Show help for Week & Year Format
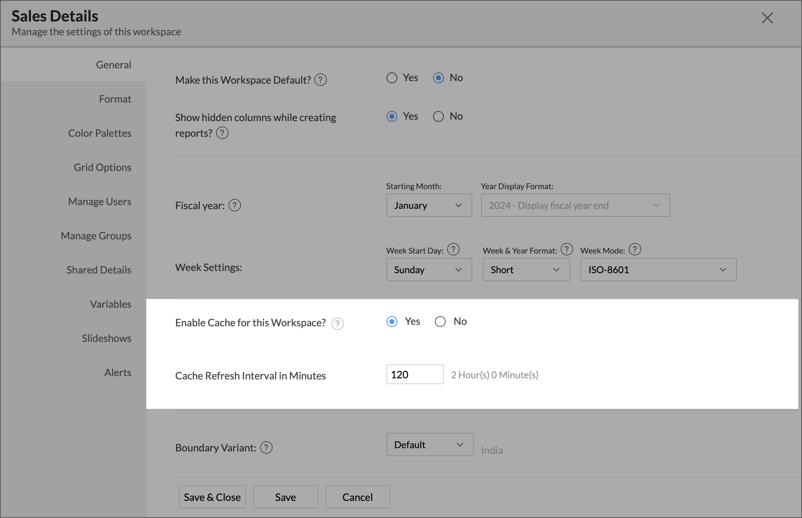The image size is (802, 518). pos(567,250)
